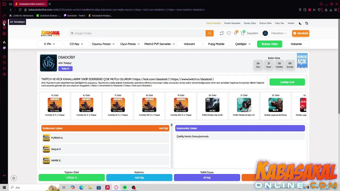Open notifications bell icon

236,33
